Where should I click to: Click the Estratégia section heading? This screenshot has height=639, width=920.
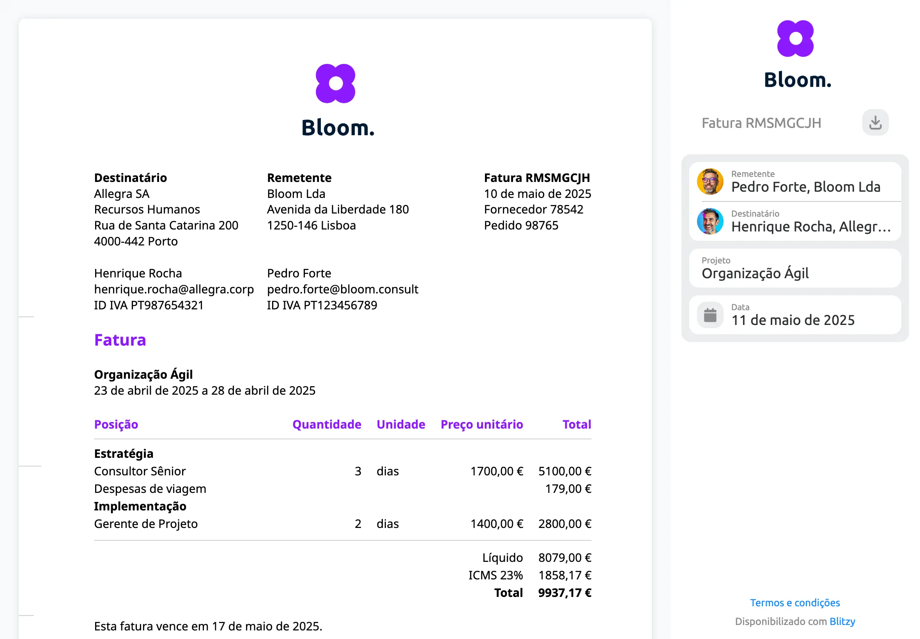[123, 454]
